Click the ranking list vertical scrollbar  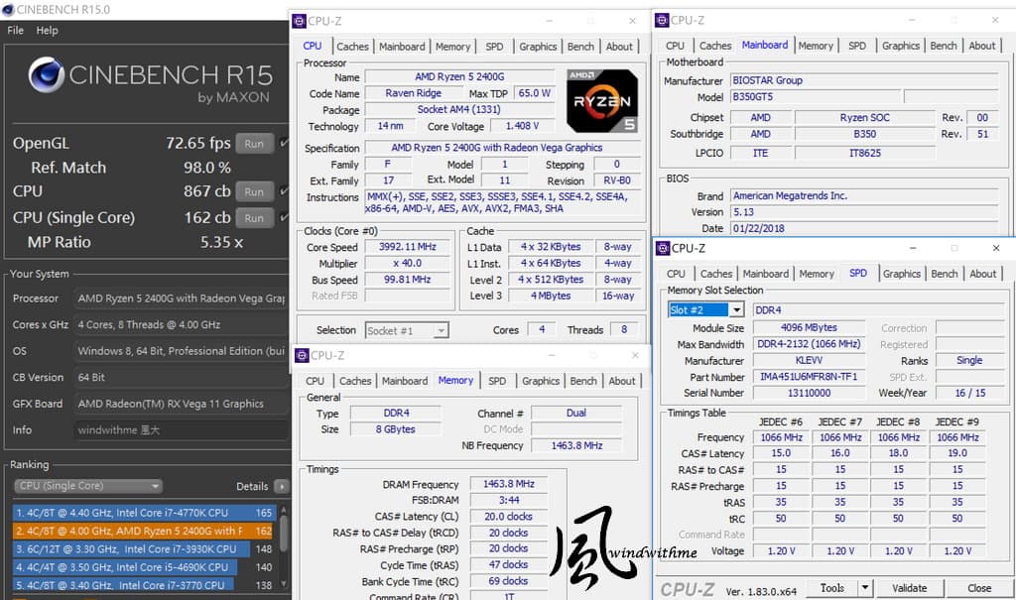tap(283, 547)
